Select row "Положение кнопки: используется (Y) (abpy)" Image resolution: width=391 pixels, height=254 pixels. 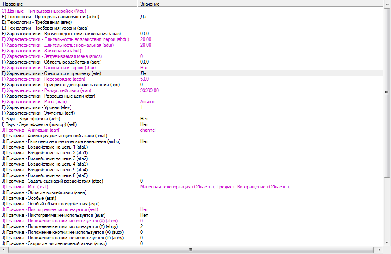(192, 226)
